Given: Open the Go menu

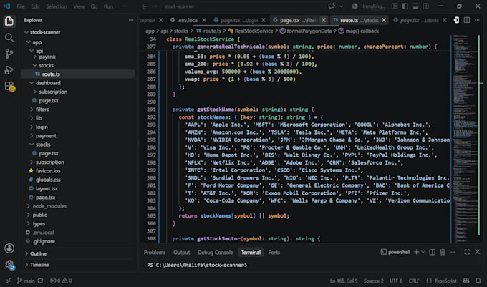Looking at the screenshot, I should [94, 6].
